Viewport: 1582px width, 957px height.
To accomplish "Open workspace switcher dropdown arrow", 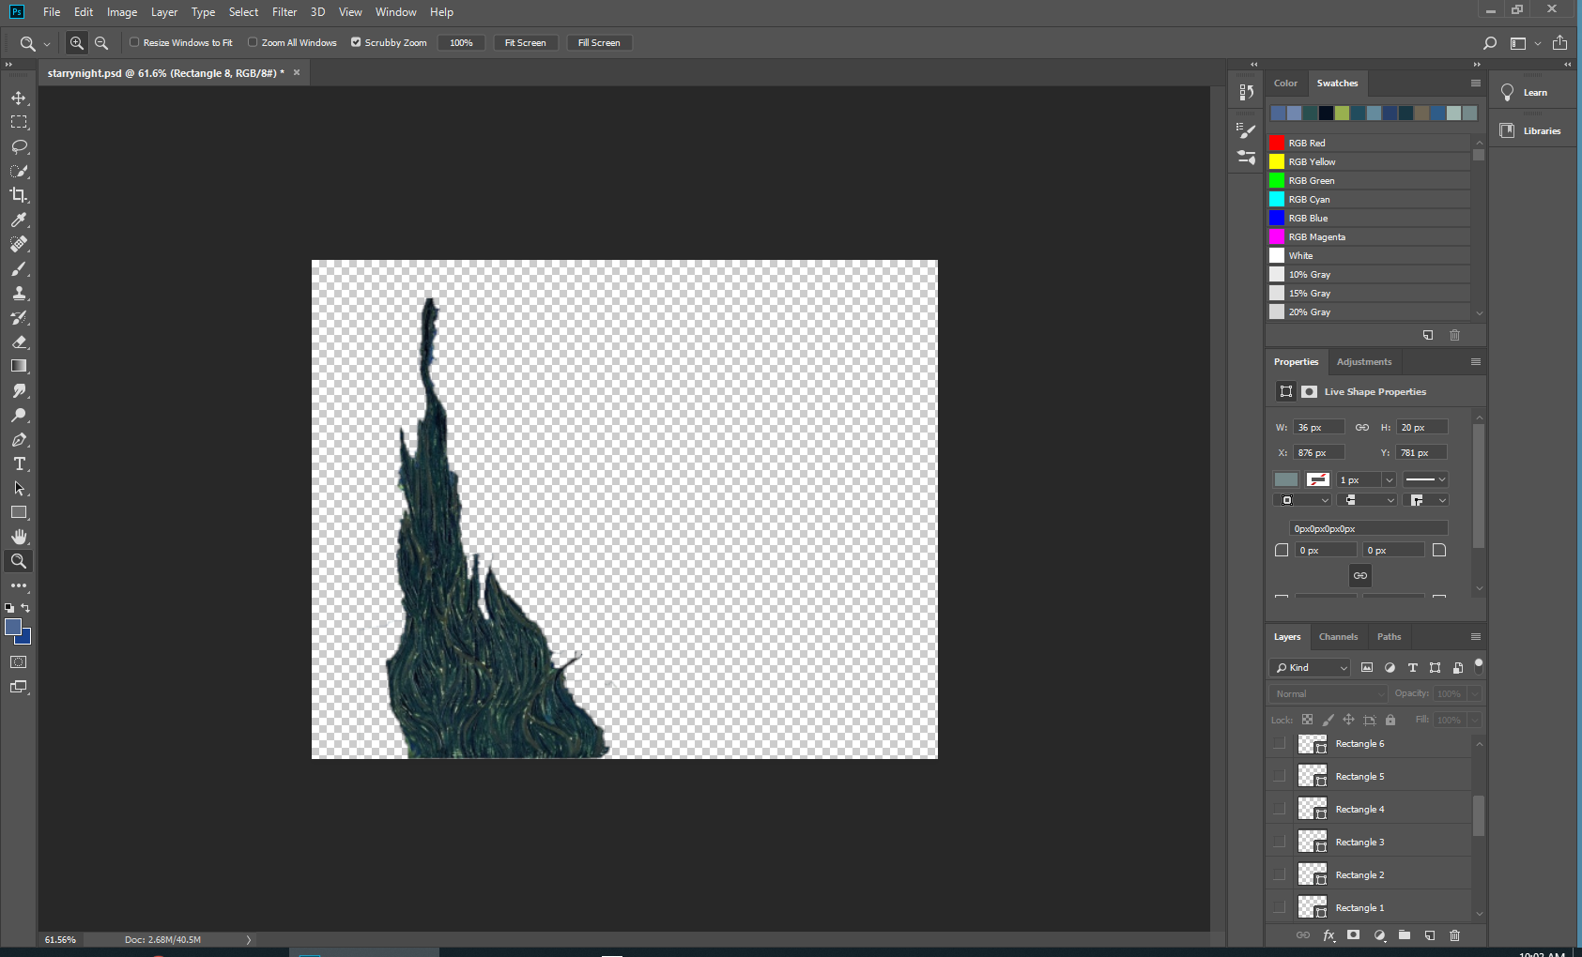I will click(1538, 43).
